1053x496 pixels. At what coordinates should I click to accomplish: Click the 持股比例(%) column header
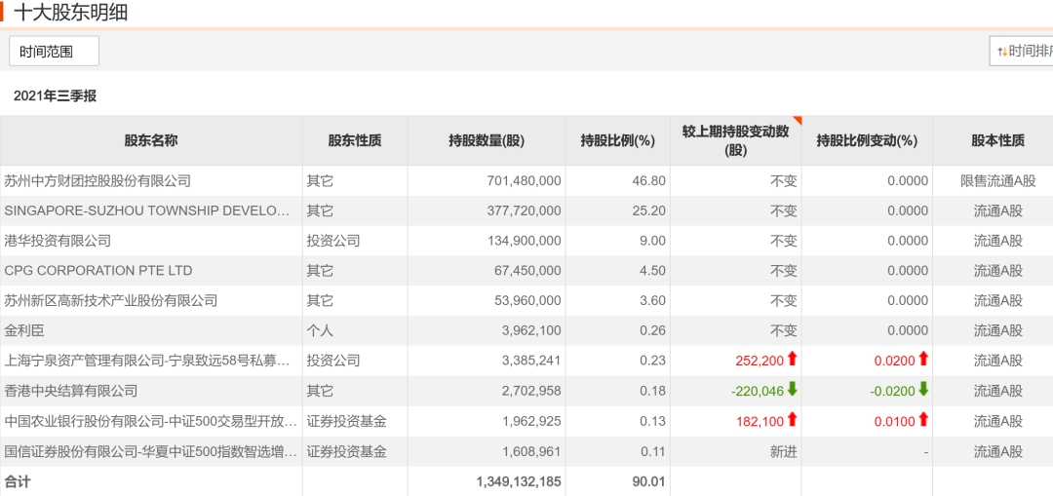pyautogui.click(x=617, y=140)
